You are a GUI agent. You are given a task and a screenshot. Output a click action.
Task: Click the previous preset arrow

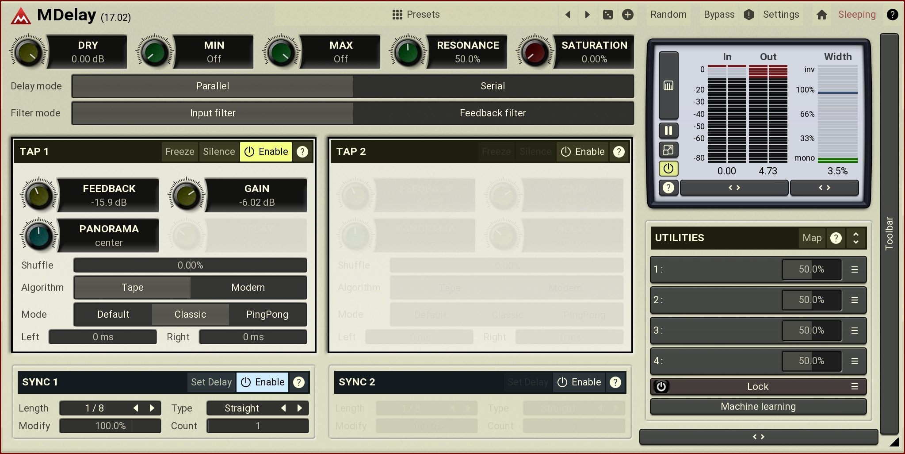pos(568,15)
